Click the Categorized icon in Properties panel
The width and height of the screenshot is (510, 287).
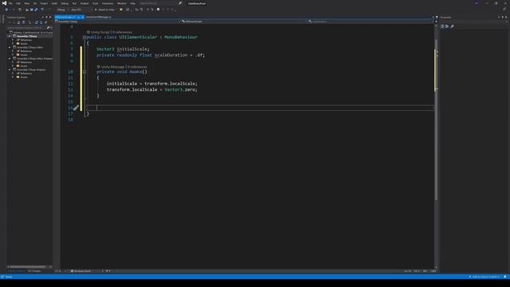coord(442,26)
